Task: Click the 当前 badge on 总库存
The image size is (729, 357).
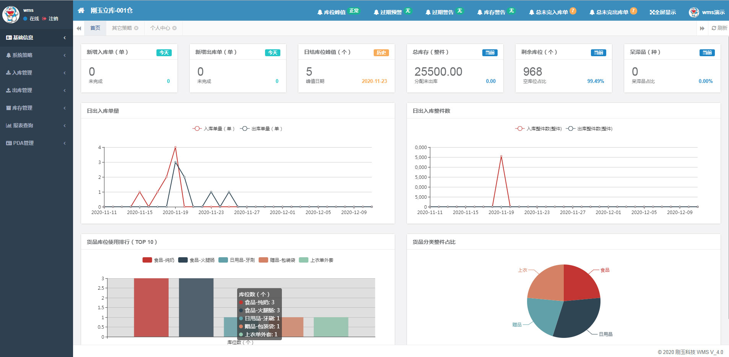Action: [x=490, y=52]
